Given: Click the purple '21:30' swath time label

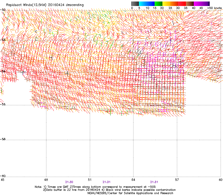Looking at the screenshot, I should tap(69, 182).
